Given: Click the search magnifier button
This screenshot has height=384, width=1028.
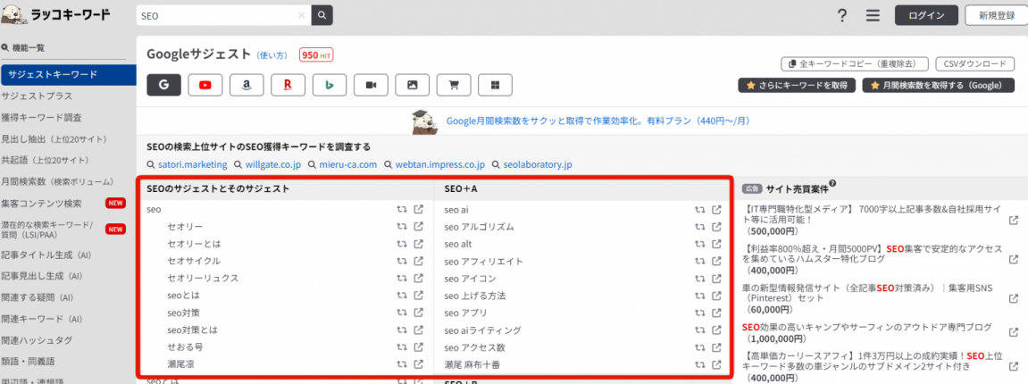Looking at the screenshot, I should point(322,16).
